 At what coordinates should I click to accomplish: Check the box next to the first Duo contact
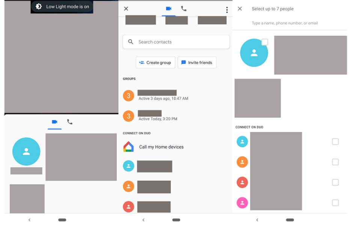point(335,141)
